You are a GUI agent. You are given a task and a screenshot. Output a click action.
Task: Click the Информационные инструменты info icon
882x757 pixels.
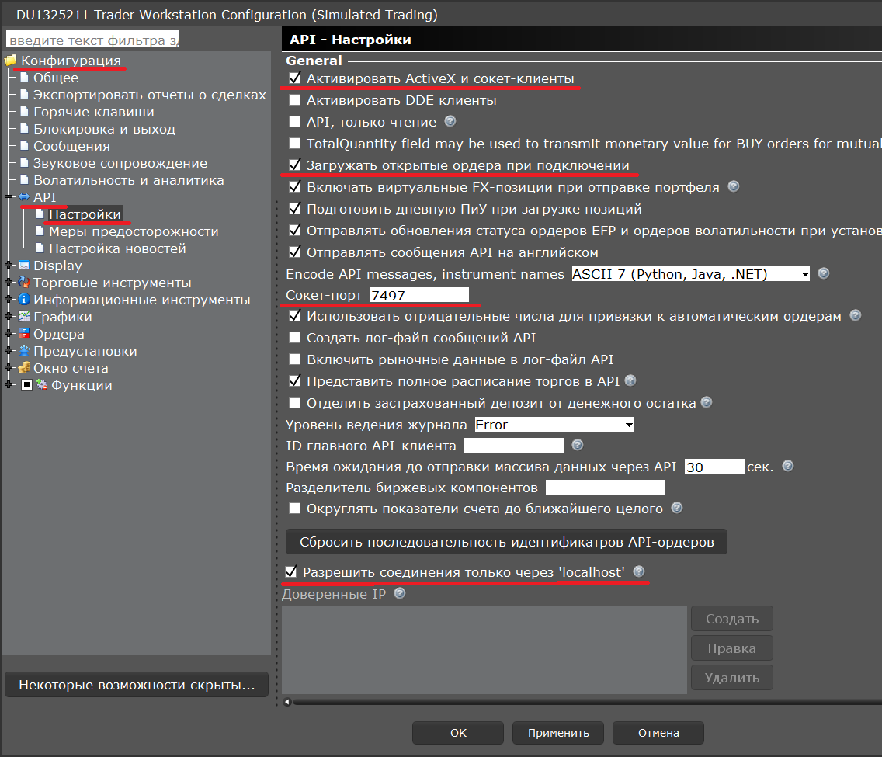tap(24, 299)
